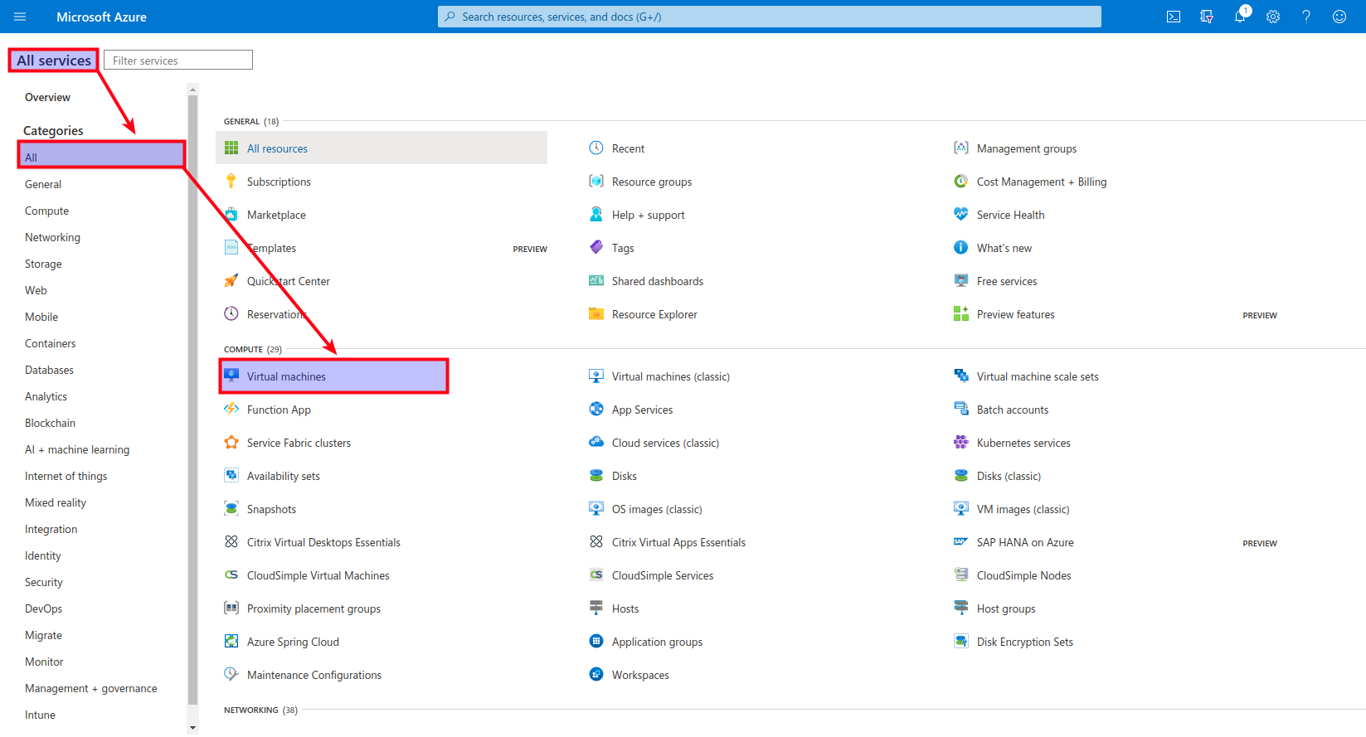Click the Workspaces icon

click(x=596, y=674)
